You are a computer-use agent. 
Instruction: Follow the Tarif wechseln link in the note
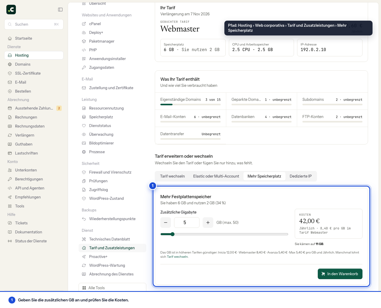[x=178, y=257]
